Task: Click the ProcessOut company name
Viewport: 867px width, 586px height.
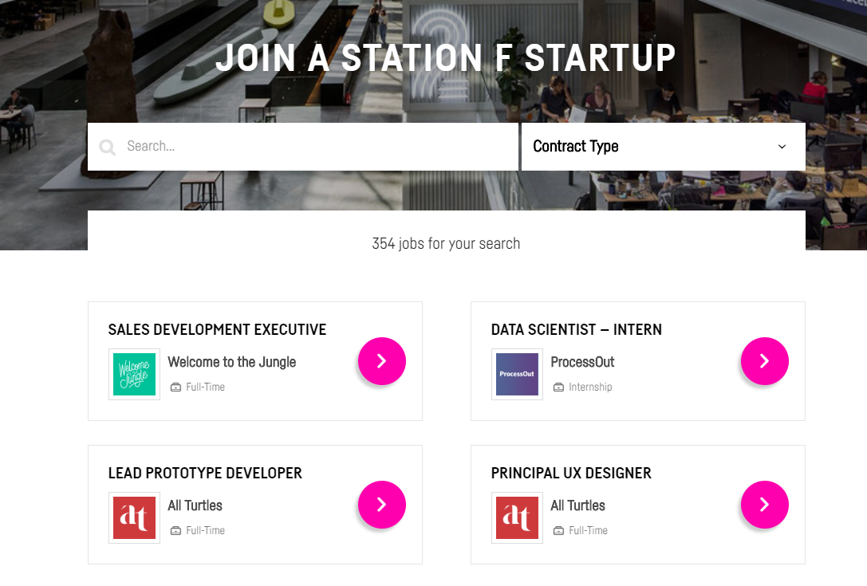Action: click(582, 362)
